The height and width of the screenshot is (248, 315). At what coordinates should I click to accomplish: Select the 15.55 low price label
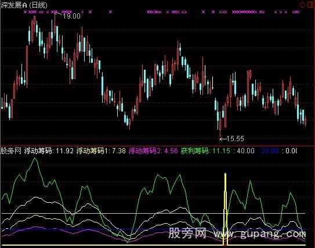[235, 138]
